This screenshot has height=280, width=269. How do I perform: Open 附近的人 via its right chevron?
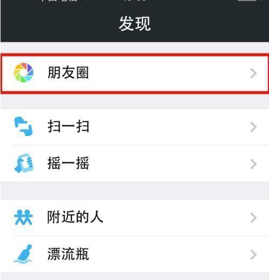(253, 218)
